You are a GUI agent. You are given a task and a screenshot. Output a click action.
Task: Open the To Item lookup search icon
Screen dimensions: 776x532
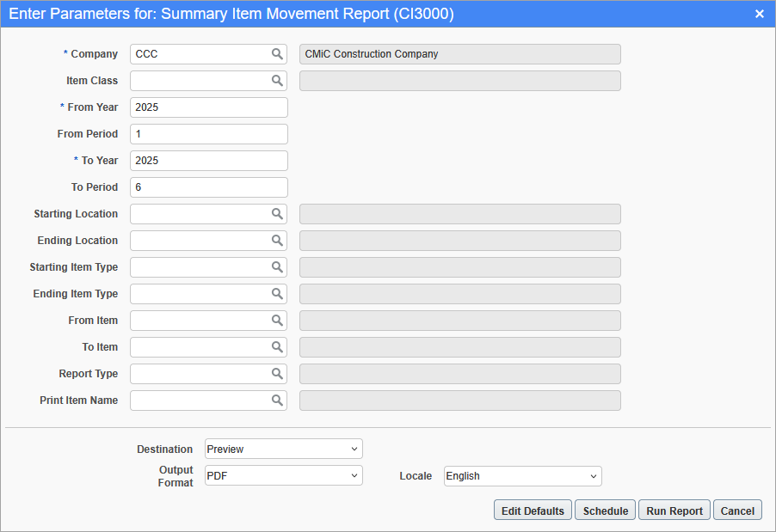click(277, 346)
